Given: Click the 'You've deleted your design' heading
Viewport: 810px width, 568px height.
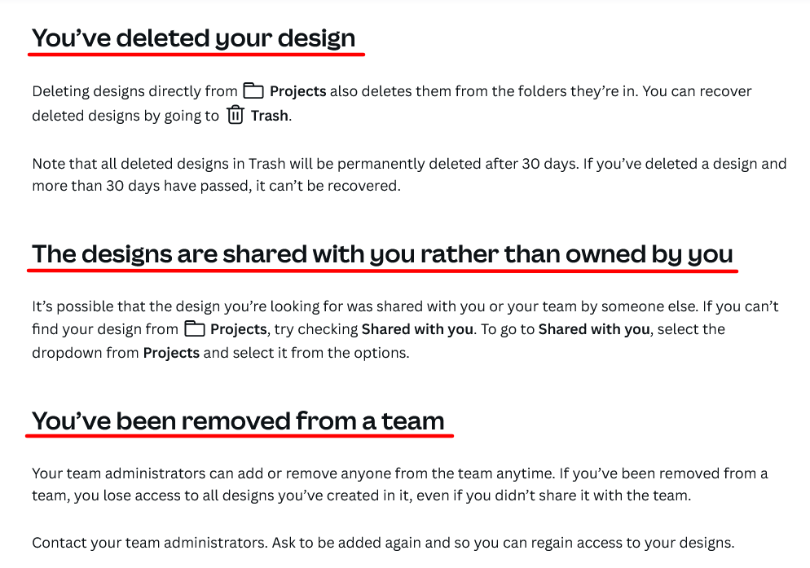Looking at the screenshot, I should click(x=194, y=37).
